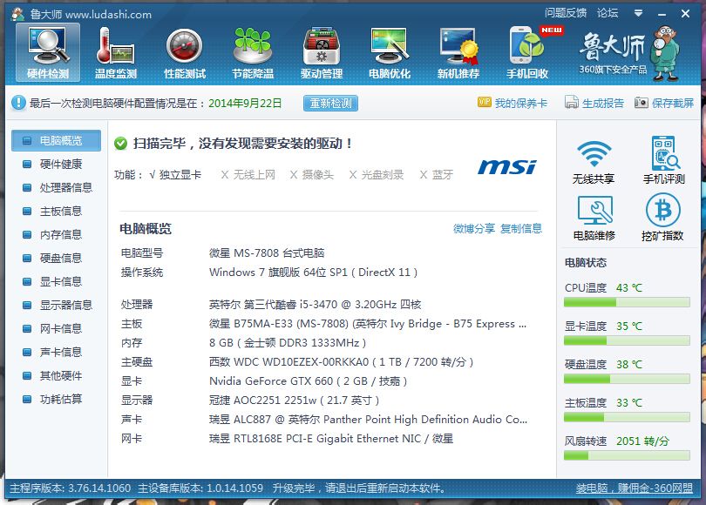Click the 显卡温度 progress bar
Viewport: 706px width, 505px height.
click(627, 340)
